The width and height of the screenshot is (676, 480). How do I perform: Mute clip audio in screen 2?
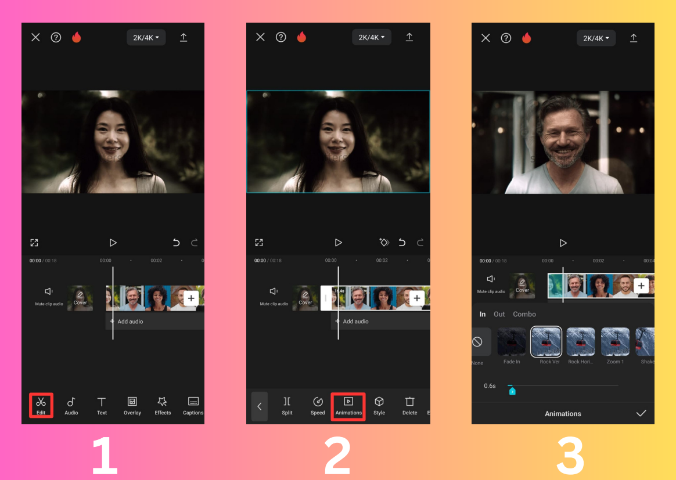point(274,295)
